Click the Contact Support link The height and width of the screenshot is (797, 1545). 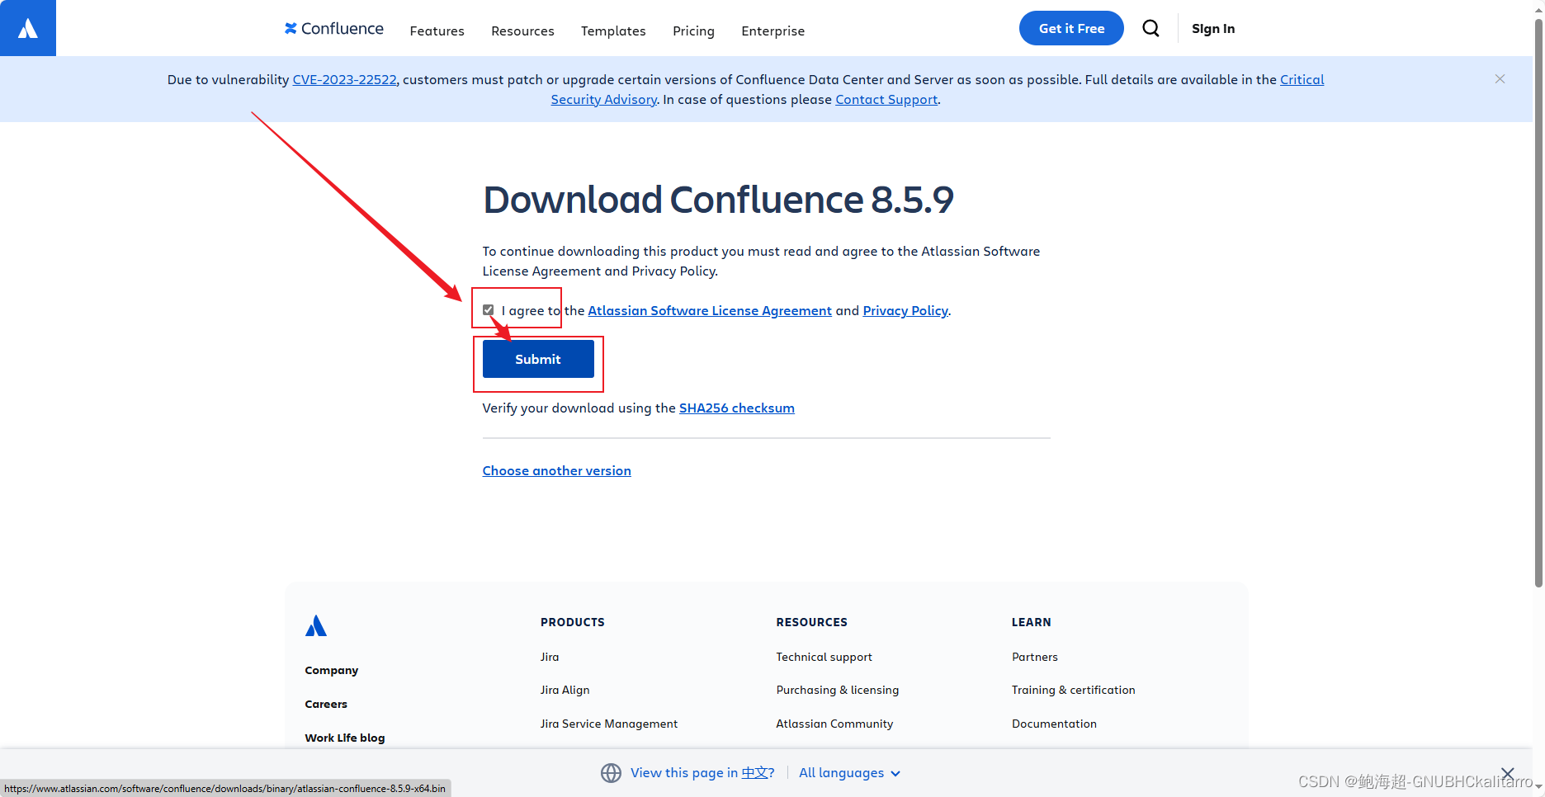(x=886, y=99)
